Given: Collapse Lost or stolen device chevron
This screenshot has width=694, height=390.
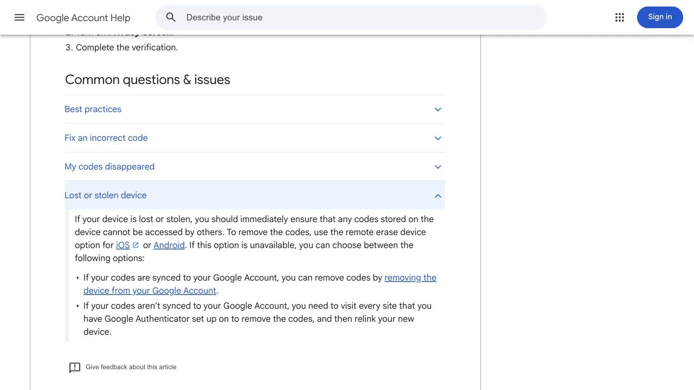Looking at the screenshot, I should point(438,196).
